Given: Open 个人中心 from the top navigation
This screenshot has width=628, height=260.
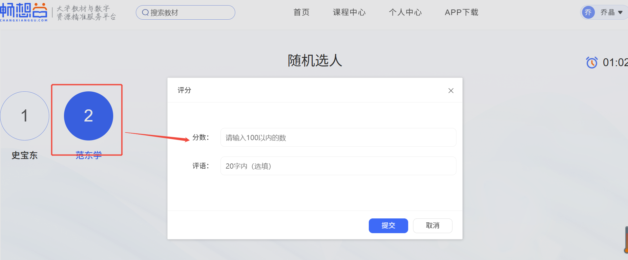Looking at the screenshot, I should [x=405, y=12].
